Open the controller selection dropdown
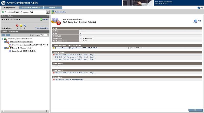 (48, 12)
